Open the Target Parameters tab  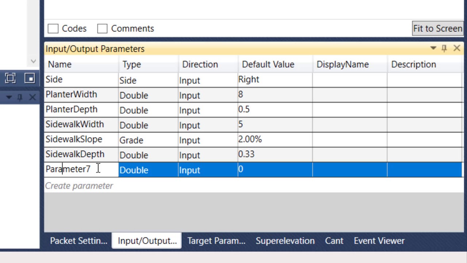(x=216, y=241)
